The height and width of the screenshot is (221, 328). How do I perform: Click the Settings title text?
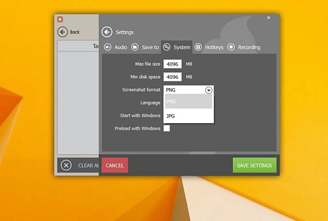pos(125,32)
